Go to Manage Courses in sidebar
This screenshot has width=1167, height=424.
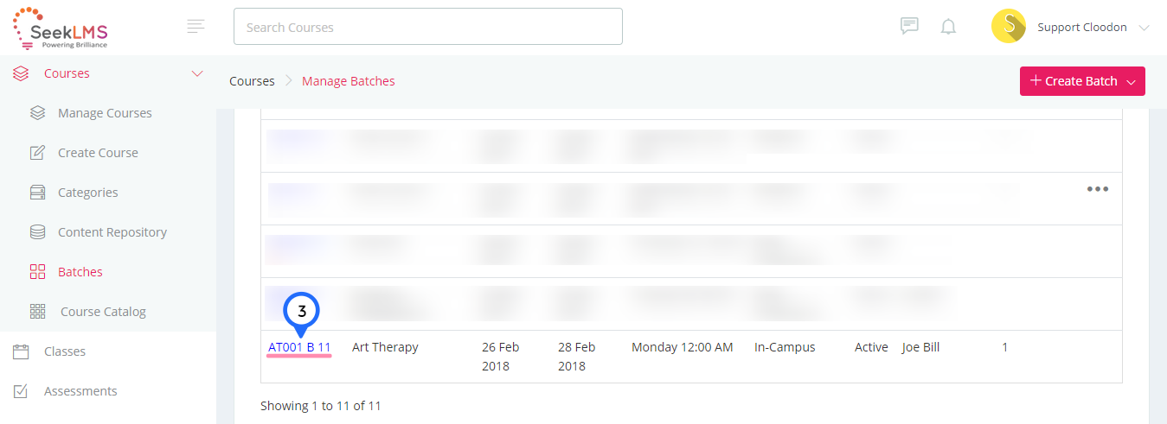pos(105,113)
